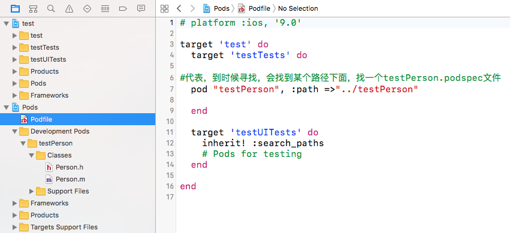Screen dimensions: 510x233
Task: Go forward with the right arrow
Action: coord(192,8)
